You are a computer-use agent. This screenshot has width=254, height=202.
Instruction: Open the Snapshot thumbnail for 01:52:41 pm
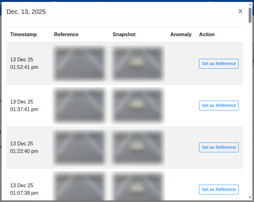138,63
